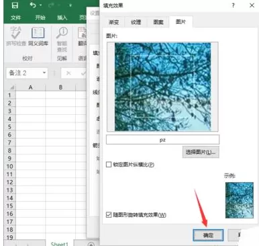Click the Save icon in Excel's quick access toolbar
259x246 pixels.
(15, 5)
